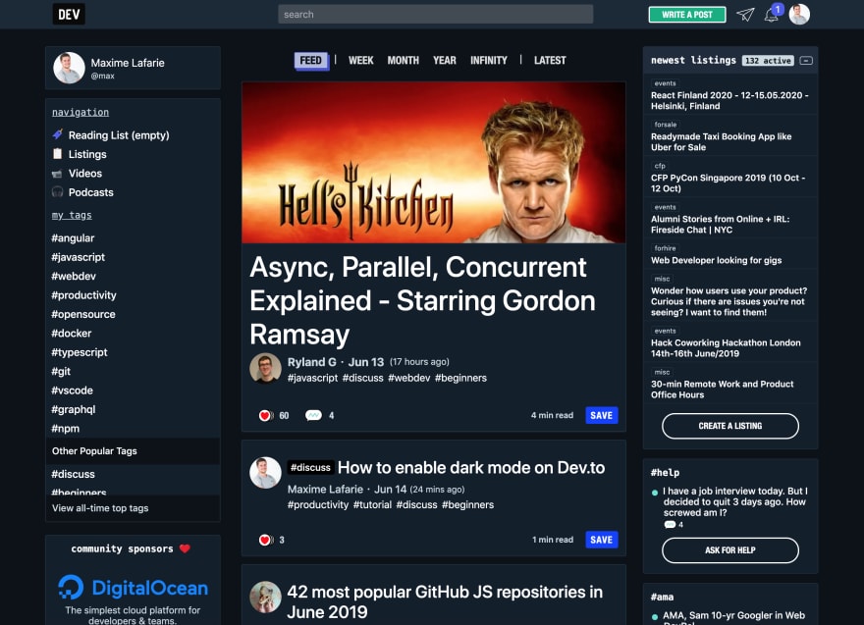The image size is (864, 625).
Task: Open Alumni Stories Fireside Chat listing
Action: 721,224
